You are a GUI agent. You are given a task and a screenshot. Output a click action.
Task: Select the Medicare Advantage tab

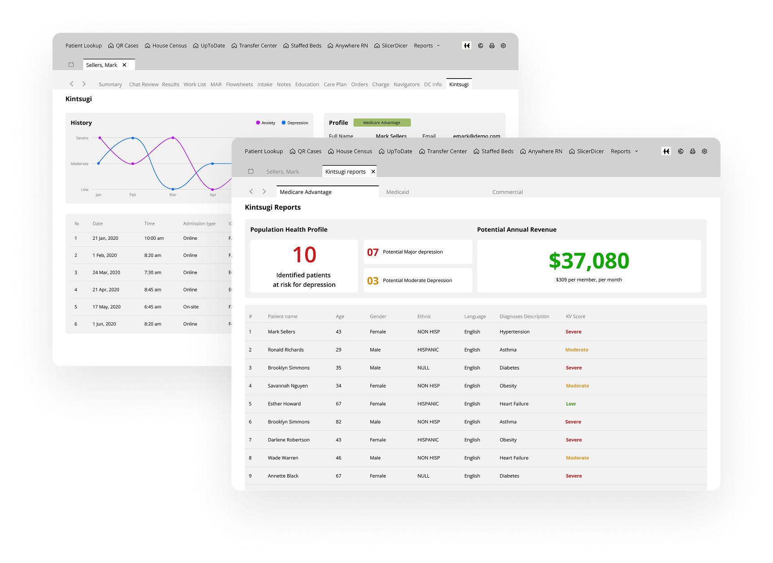pos(328,192)
